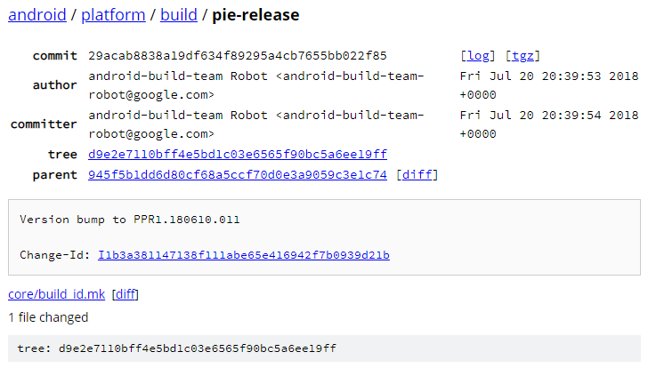Open the commit [log] link

478,56
